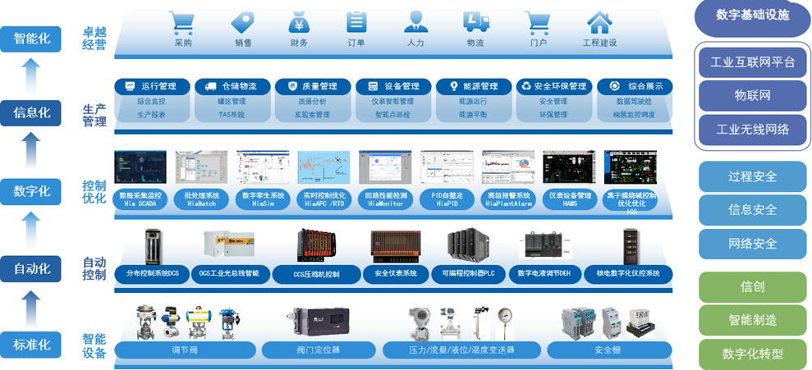Click the 分布控制系统DCS label

(x=152, y=272)
